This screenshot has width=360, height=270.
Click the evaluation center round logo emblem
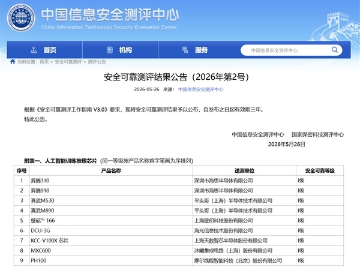coord(21,17)
